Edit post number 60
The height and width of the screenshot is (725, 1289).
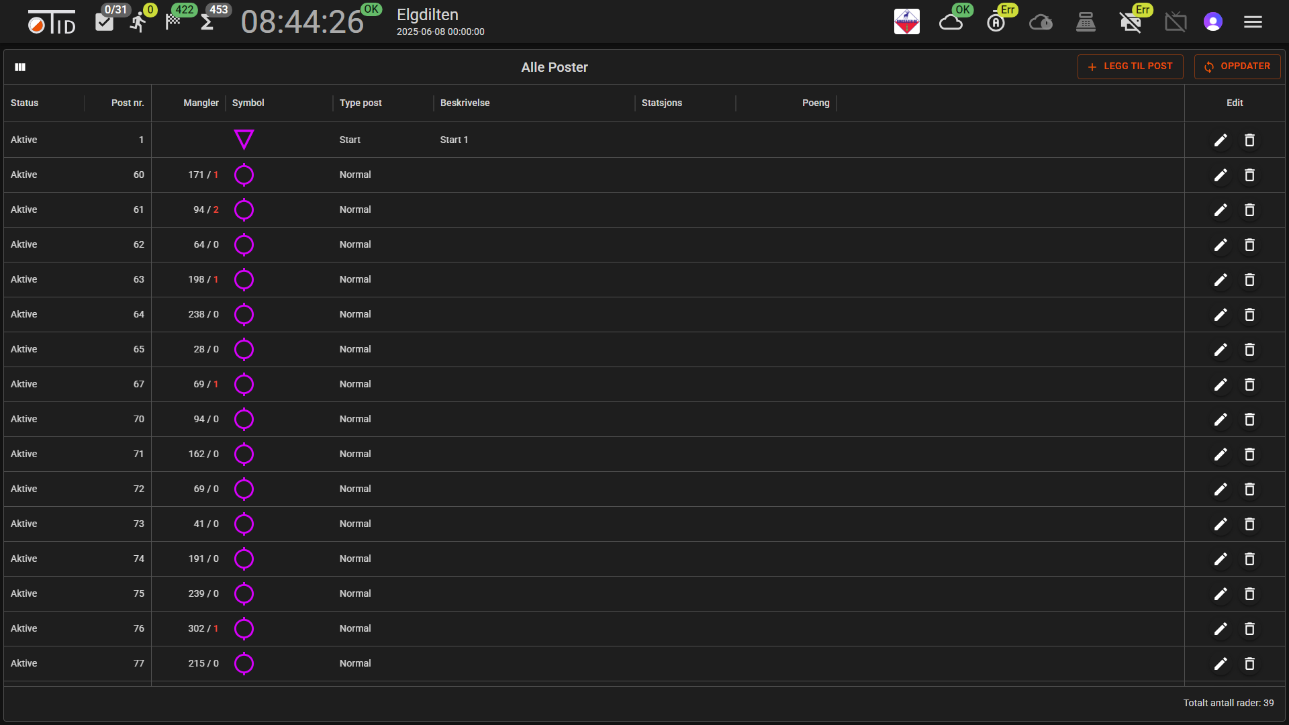[1221, 175]
